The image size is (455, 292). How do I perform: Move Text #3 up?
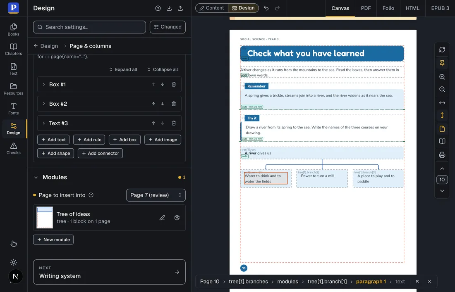pyautogui.click(x=153, y=123)
